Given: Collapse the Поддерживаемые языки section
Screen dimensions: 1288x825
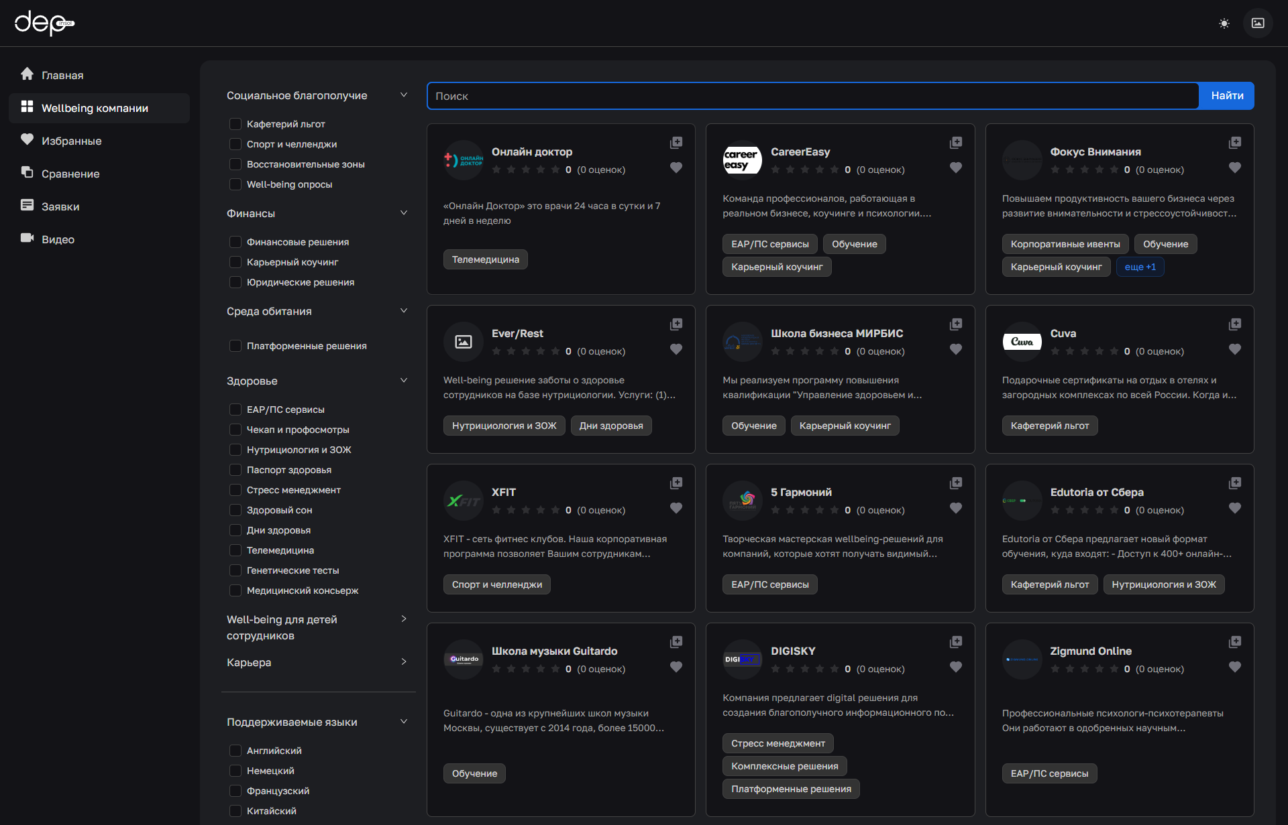Looking at the screenshot, I should pos(404,722).
